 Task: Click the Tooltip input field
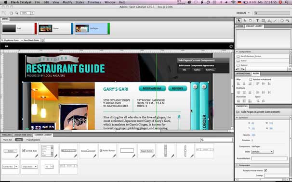point(277,175)
